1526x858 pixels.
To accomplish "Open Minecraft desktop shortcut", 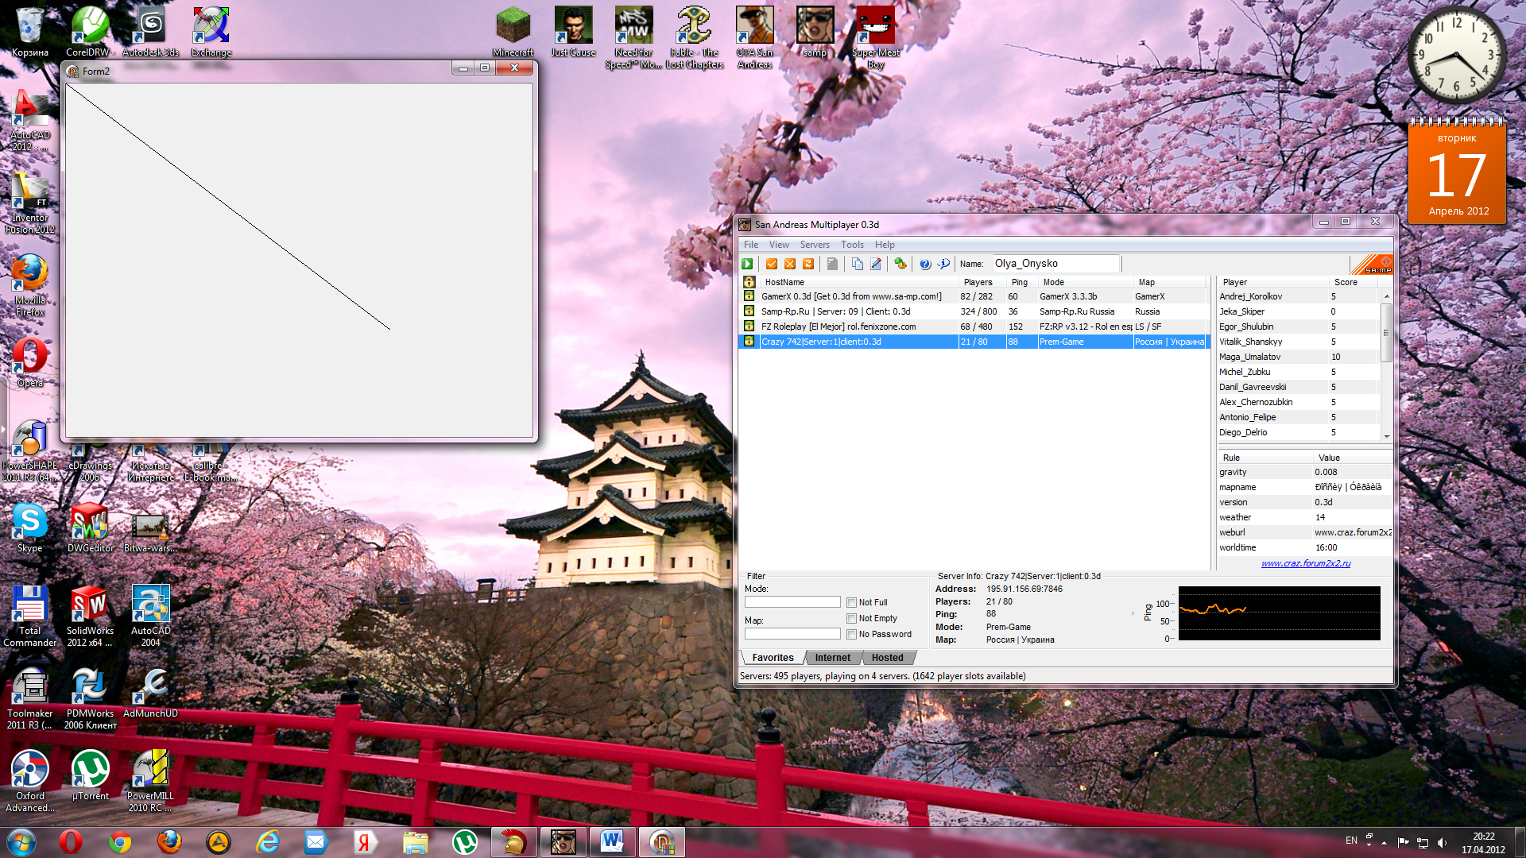I will click(513, 33).
